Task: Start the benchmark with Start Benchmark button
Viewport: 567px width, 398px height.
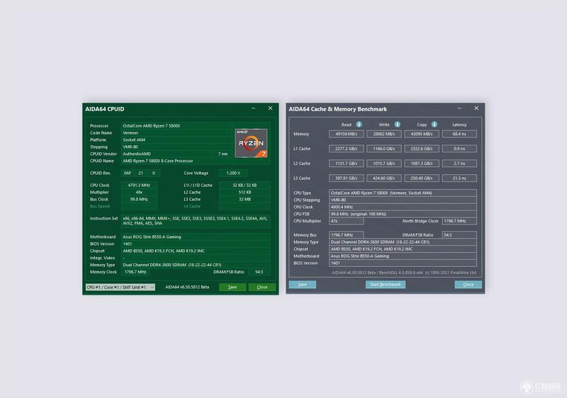Action: (385, 285)
